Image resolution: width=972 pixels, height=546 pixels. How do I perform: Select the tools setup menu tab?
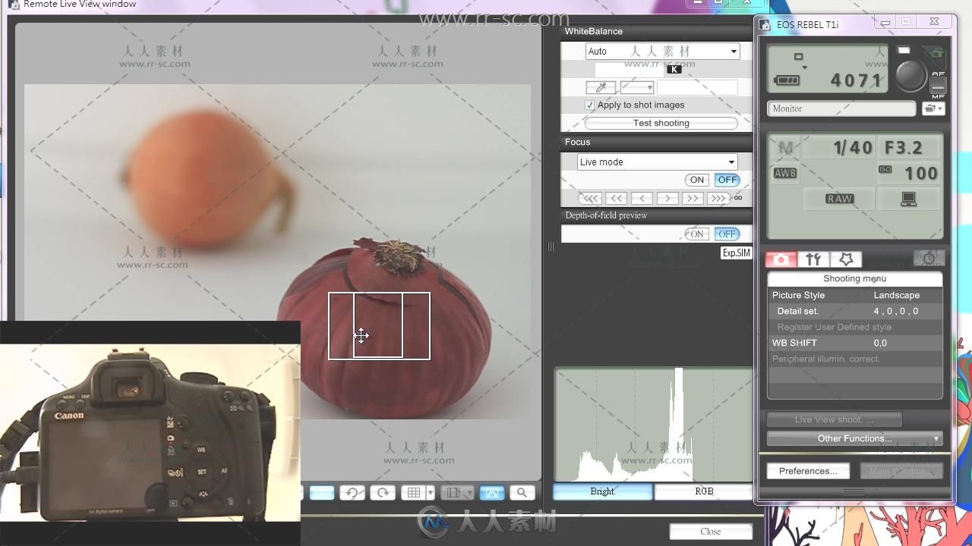pos(813,259)
